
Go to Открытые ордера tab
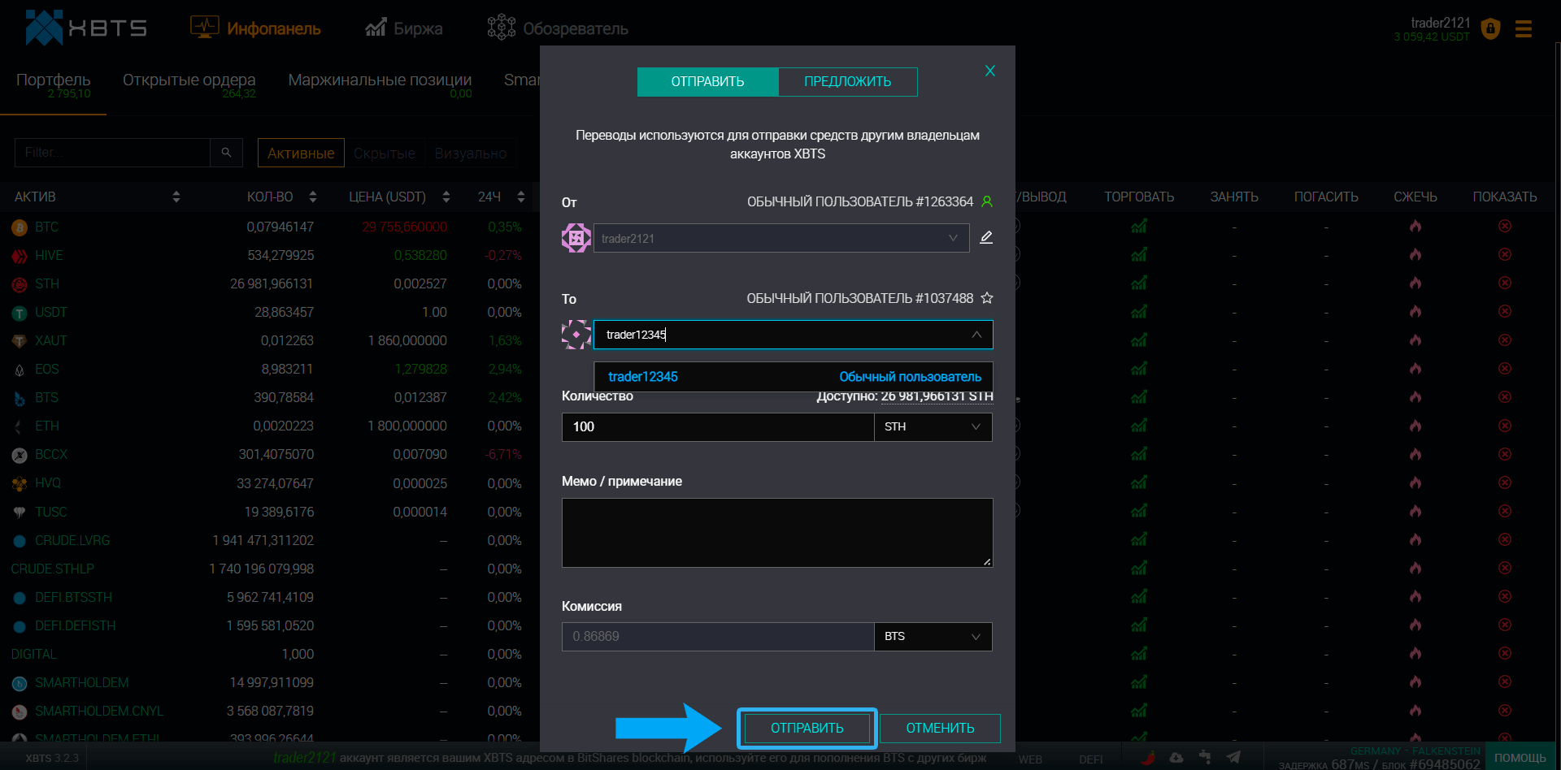pyautogui.click(x=189, y=80)
